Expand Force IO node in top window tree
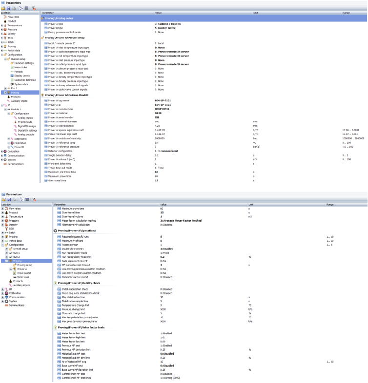Screen dimensions: 368x383 pyautogui.click(x=9, y=147)
